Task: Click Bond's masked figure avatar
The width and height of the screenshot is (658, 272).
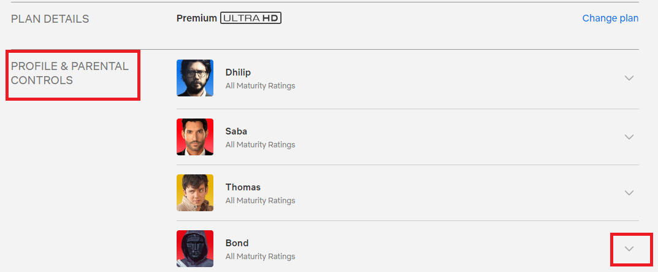Action: click(195, 249)
